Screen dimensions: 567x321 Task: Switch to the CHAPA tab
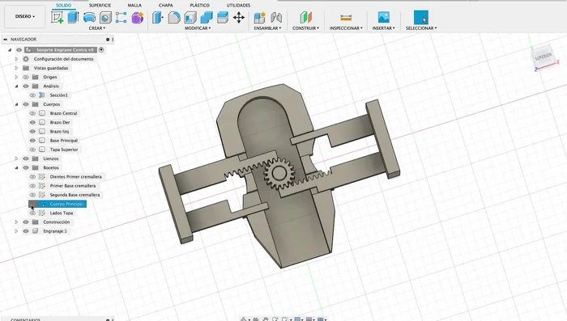pos(165,6)
